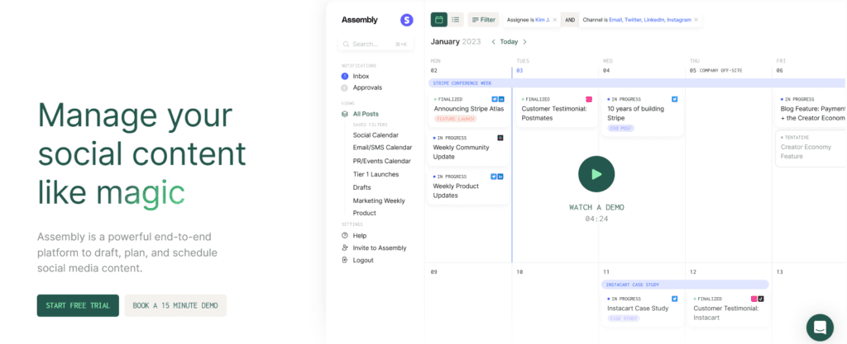Click the Logout door icon
This screenshot has height=344, width=847.
tap(345, 261)
